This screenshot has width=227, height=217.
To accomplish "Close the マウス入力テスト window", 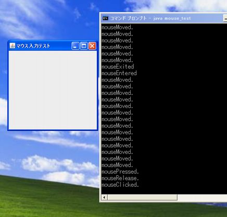I will [x=92, y=46].
